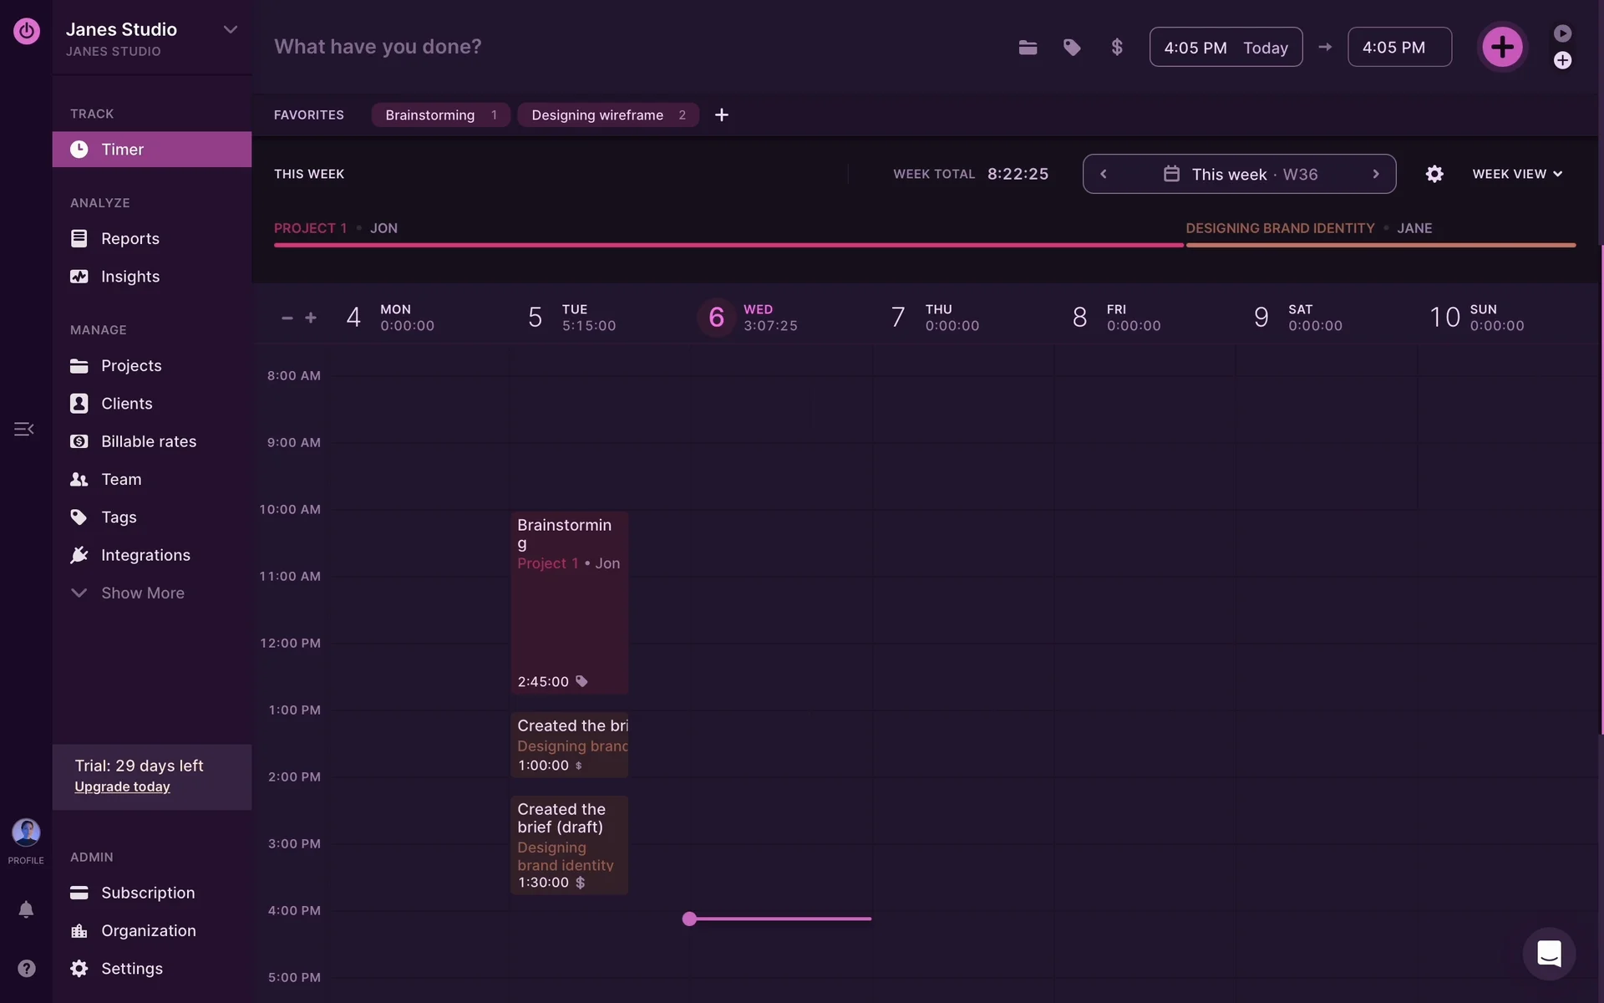Open the notifications bell
Viewport: 1604px width, 1003px height.
(26, 909)
